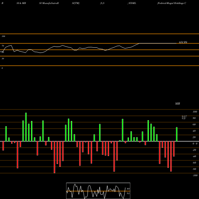Click the RSI axis label 30

click(3, 59)
